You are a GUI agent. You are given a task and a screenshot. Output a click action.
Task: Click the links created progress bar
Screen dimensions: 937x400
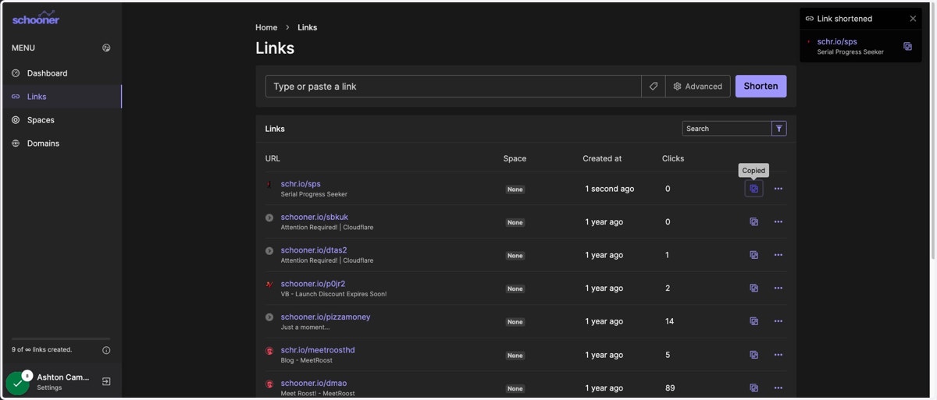[61, 339]
